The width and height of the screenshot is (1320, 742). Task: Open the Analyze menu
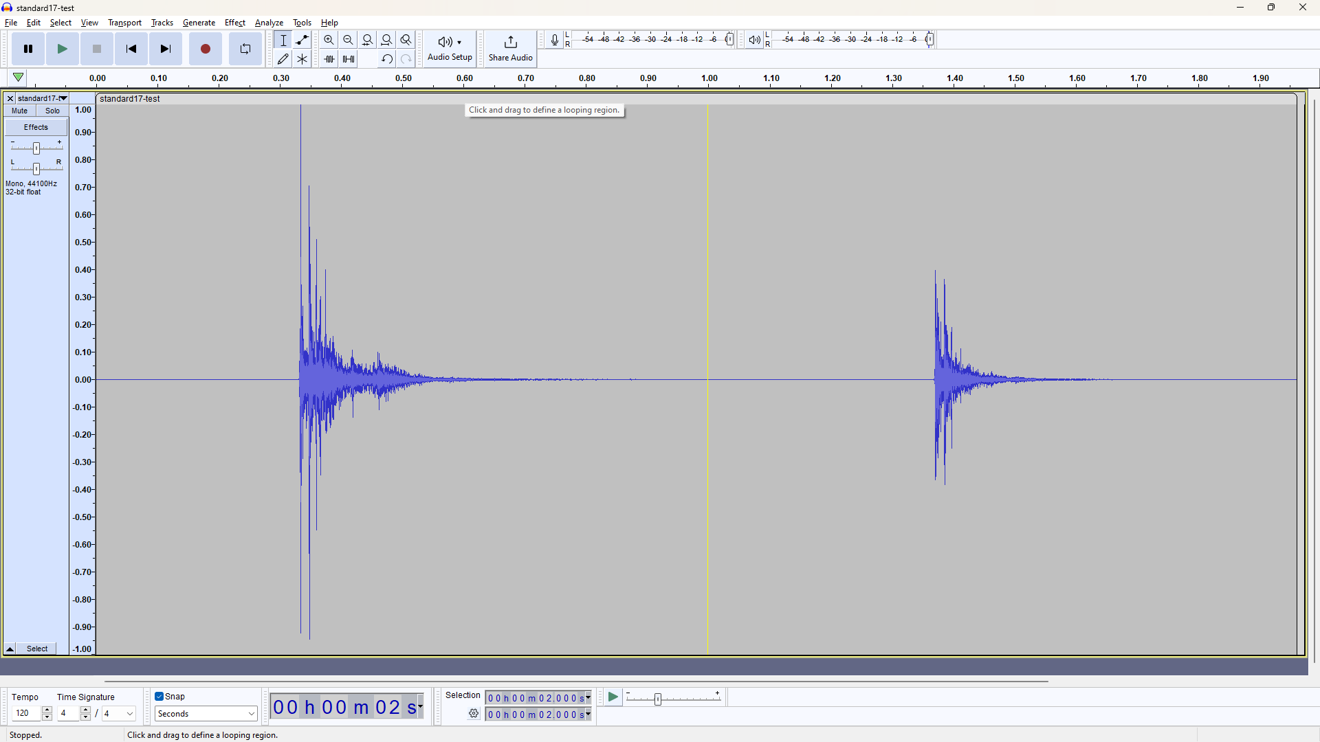coord(269,23)
